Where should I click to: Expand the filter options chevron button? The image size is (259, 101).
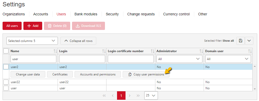249,41
